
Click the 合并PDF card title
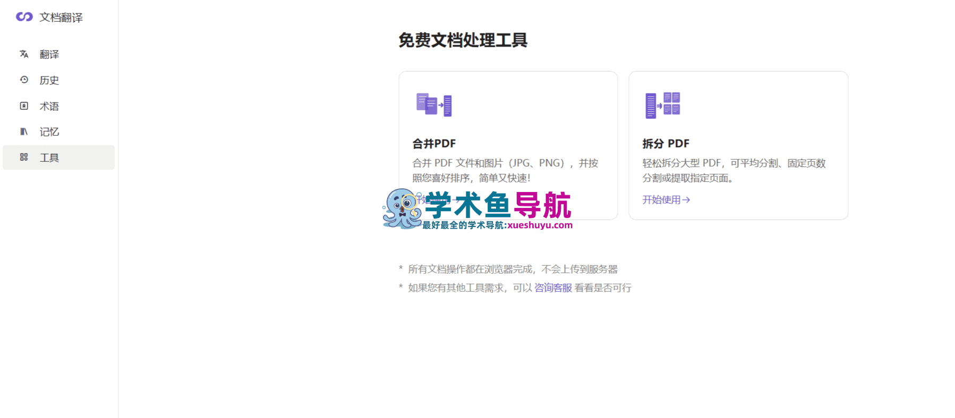pyautogui.click(x=434, y=144)
